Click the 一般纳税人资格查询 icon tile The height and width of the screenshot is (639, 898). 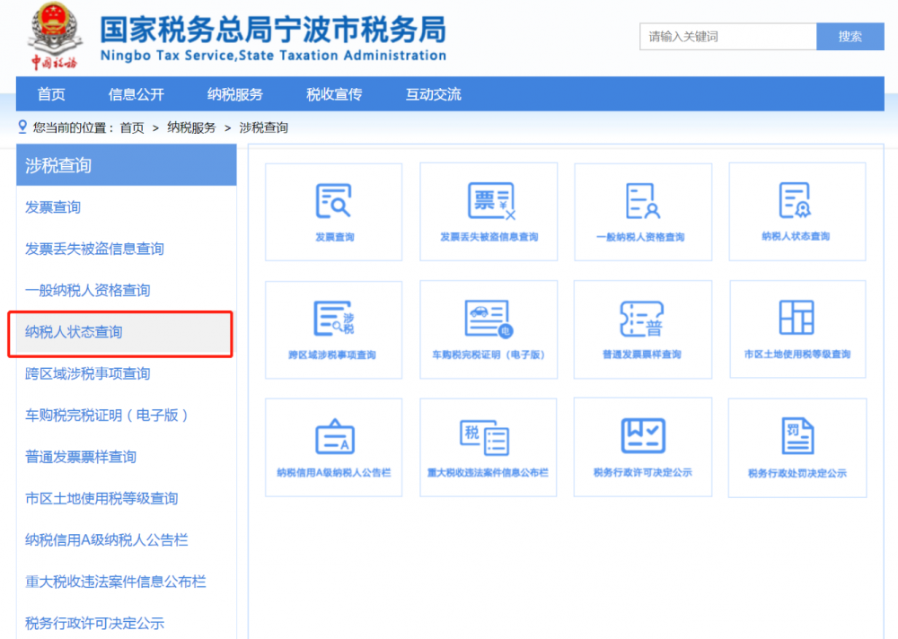[643, 212]
